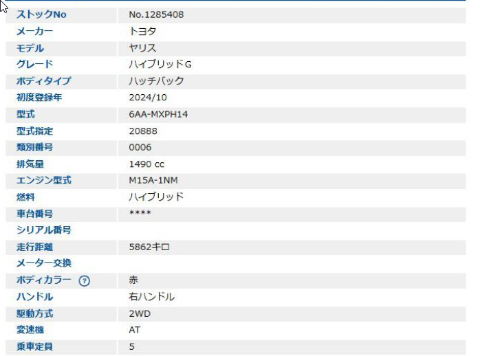Click the シリアル番号 row label

click(44, 230)
